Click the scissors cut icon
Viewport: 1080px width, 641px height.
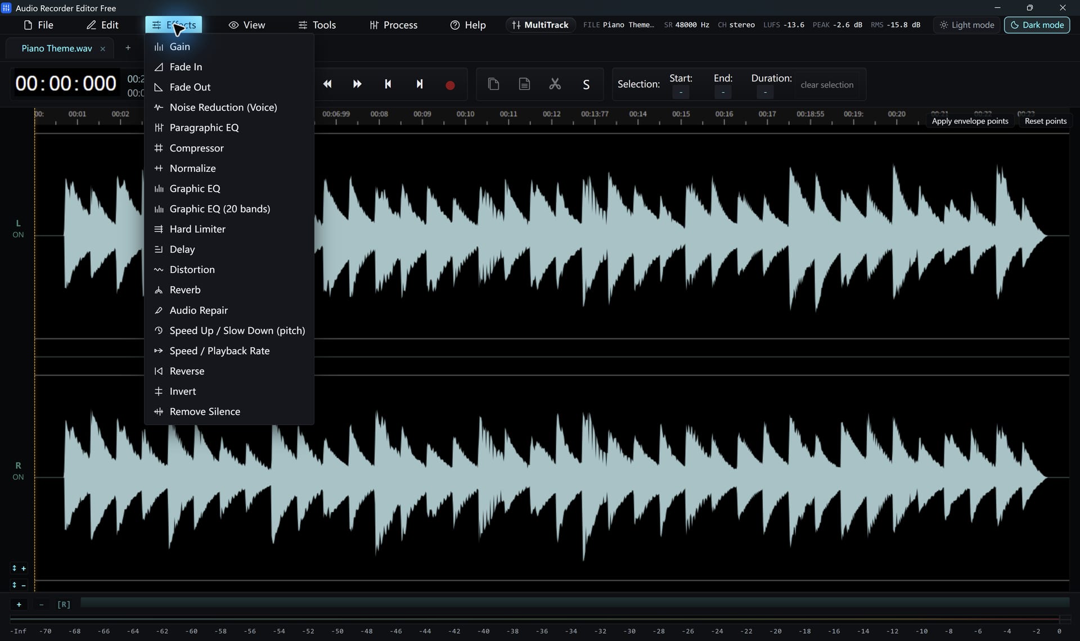[555, 84]
